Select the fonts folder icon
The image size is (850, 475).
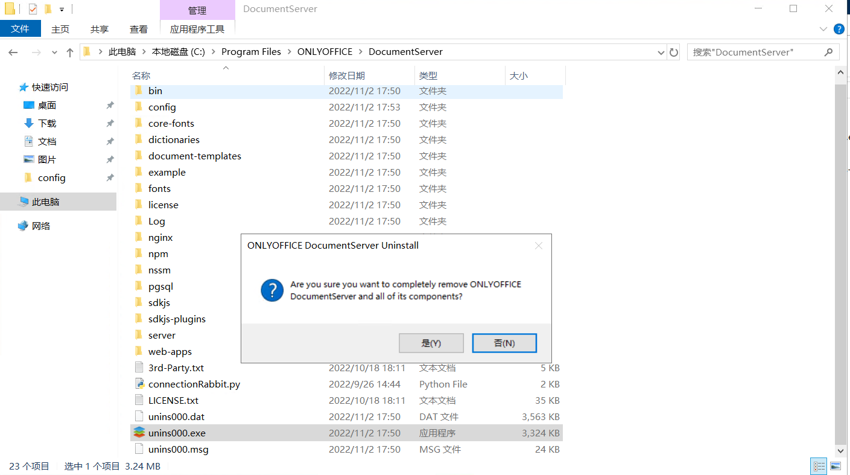pos(139,188)
